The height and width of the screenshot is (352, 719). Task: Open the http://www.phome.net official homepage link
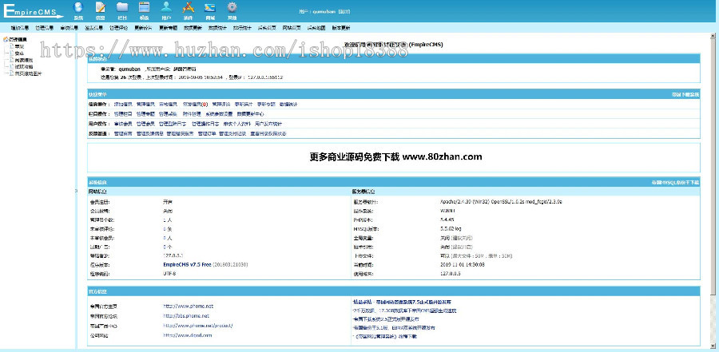(188, 306)
